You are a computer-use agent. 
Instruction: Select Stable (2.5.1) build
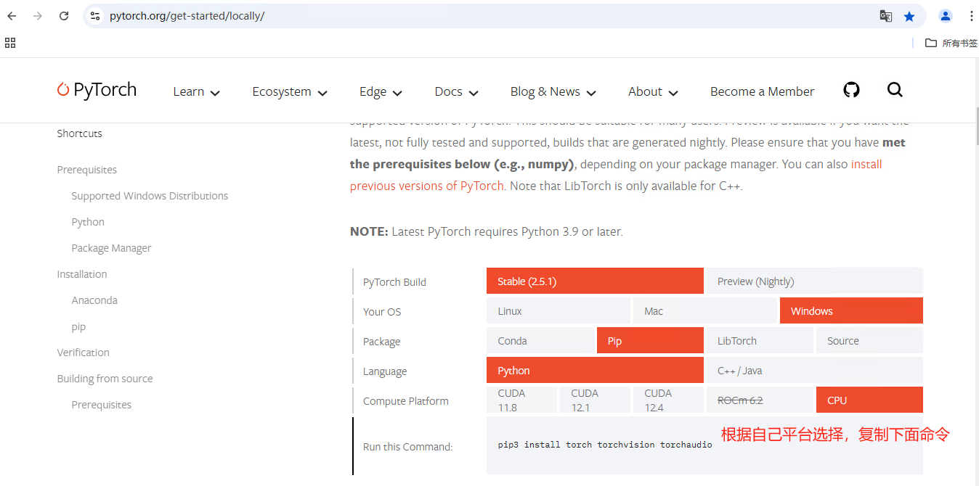(595, 281)
